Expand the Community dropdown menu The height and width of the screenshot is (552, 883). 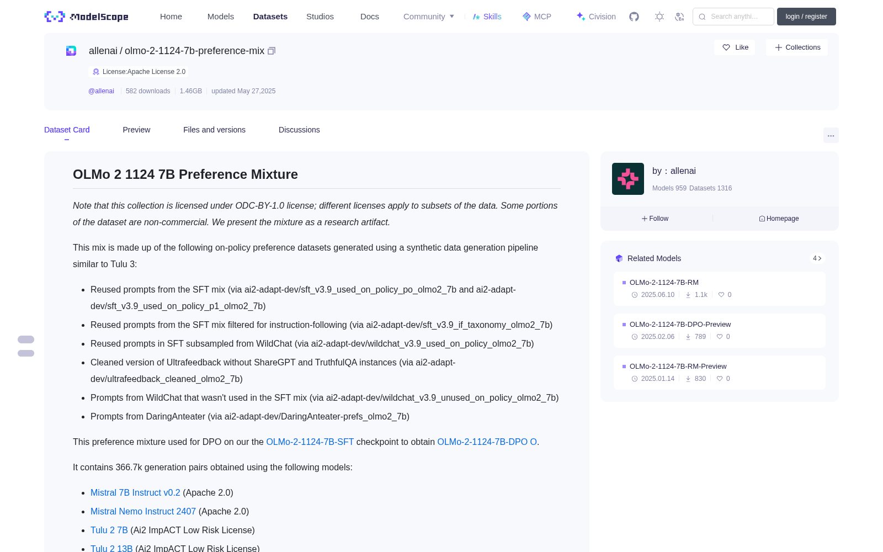[x=429, y=17]
